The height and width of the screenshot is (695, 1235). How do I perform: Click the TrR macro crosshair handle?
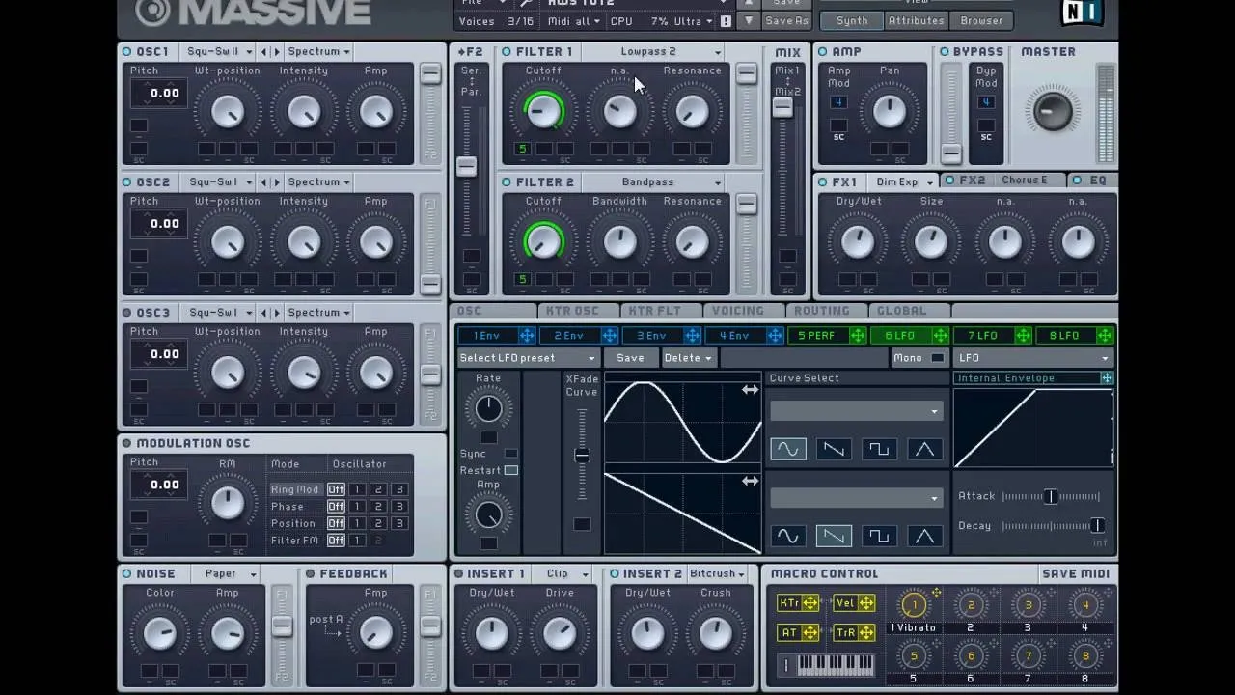(x=866, y=632)
